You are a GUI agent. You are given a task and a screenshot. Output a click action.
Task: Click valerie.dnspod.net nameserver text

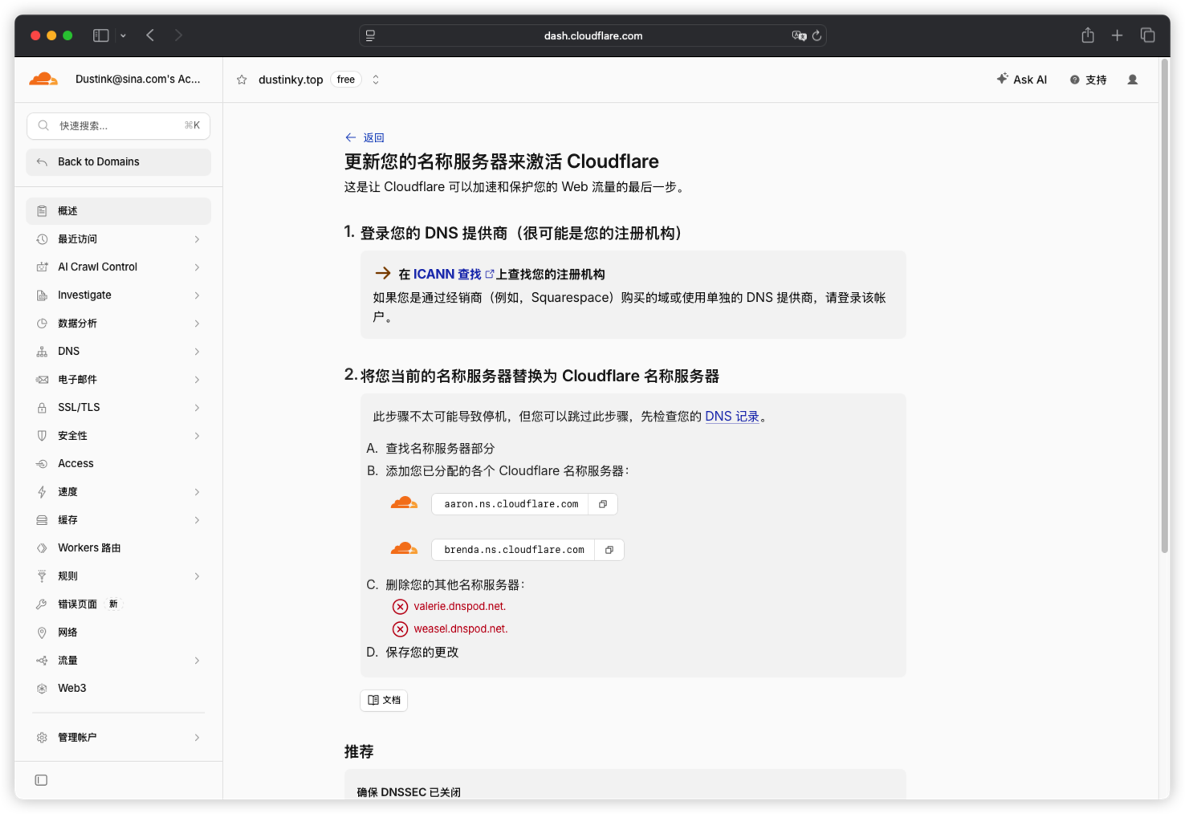(460, 607)
